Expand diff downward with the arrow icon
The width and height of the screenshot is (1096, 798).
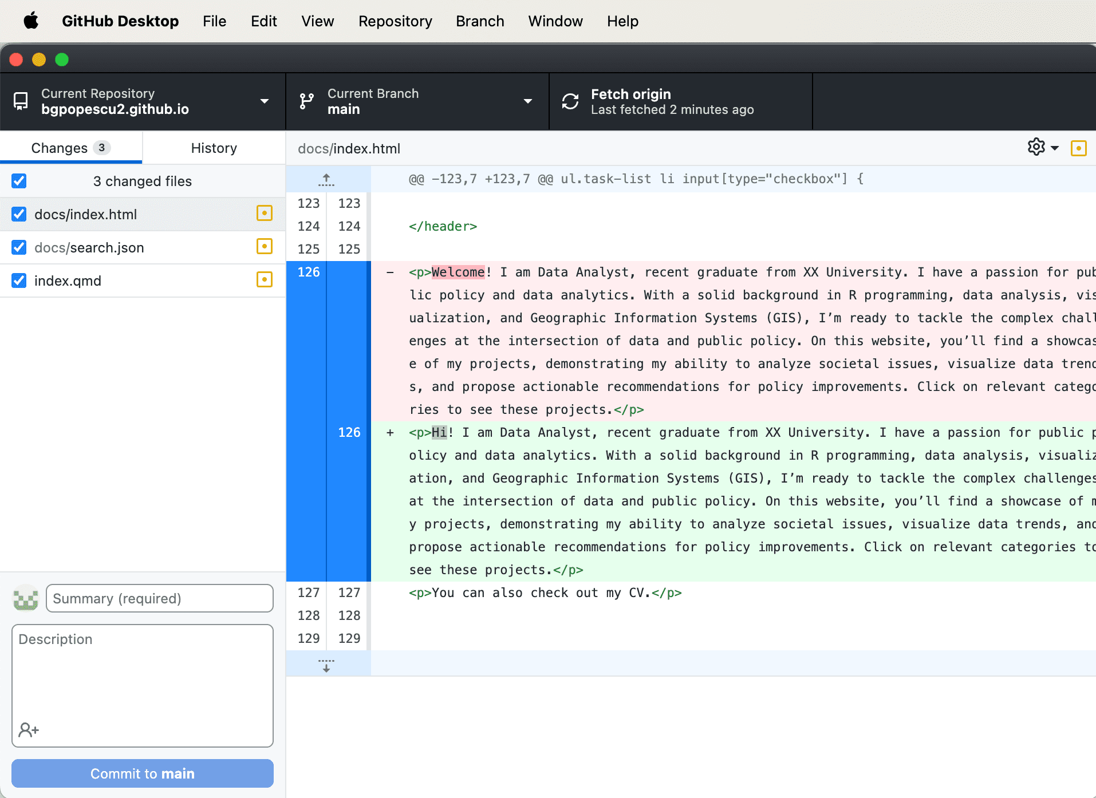pos(326,665)
